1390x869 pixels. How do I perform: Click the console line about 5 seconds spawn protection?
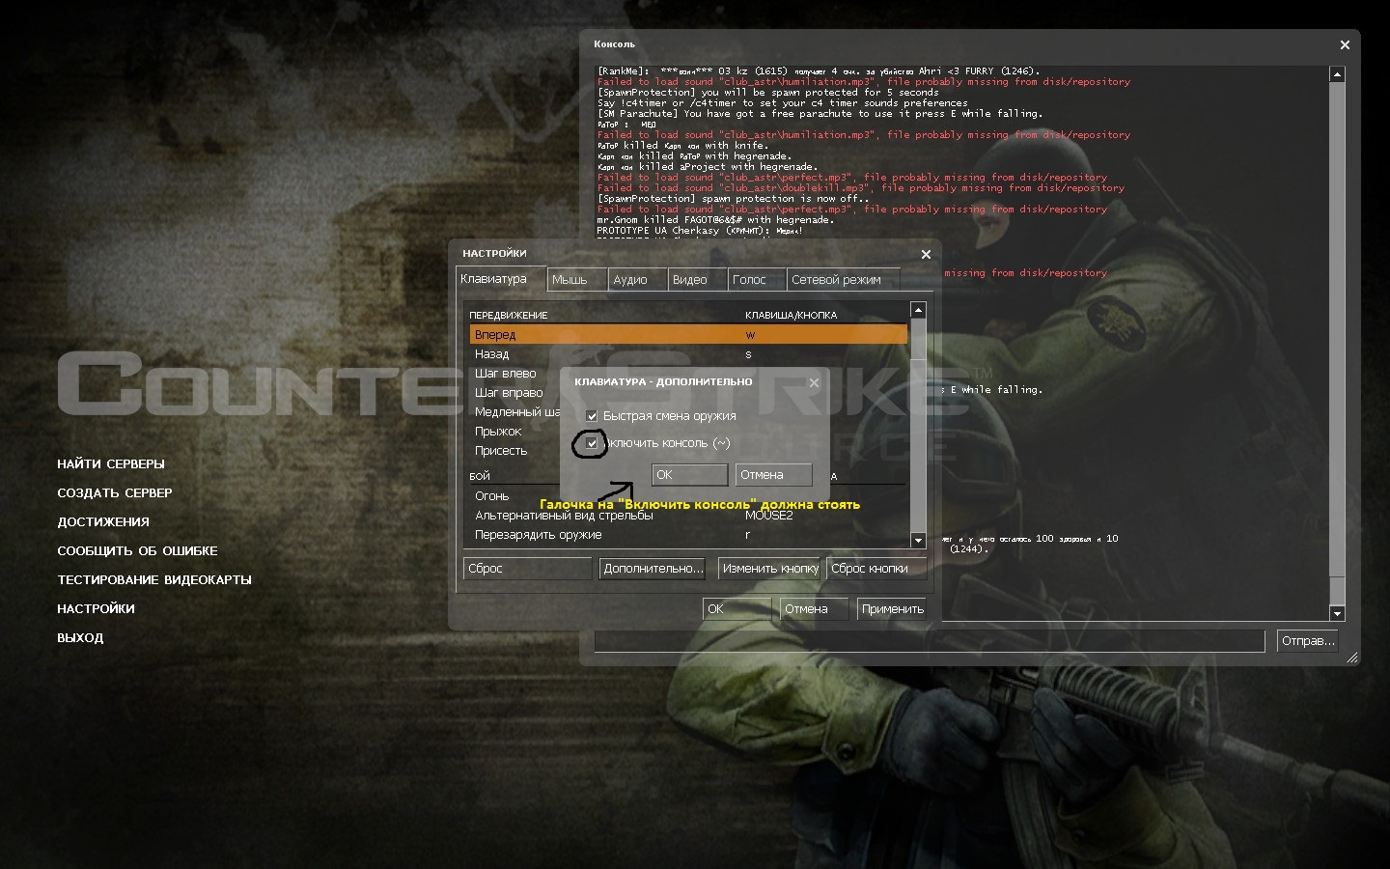coord(767,93)
